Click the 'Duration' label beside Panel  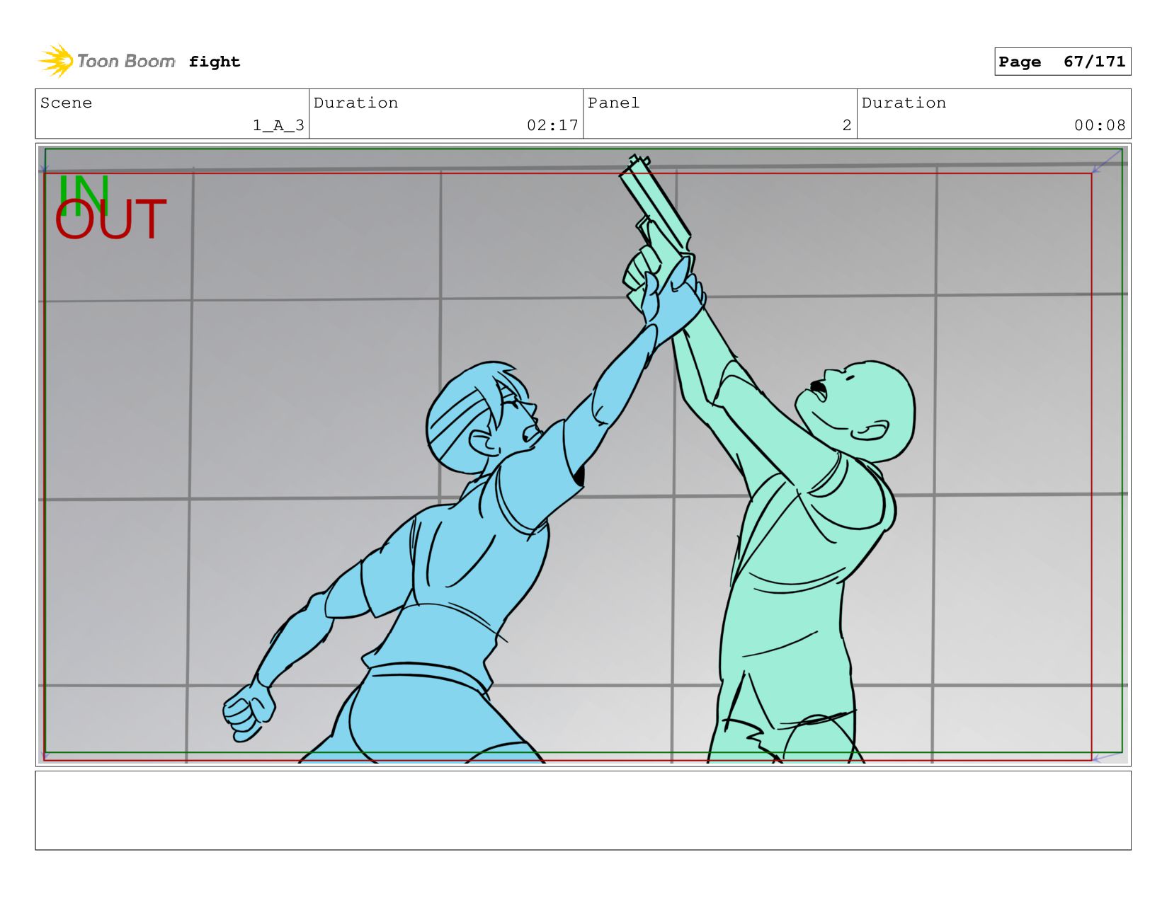point(904,103)
